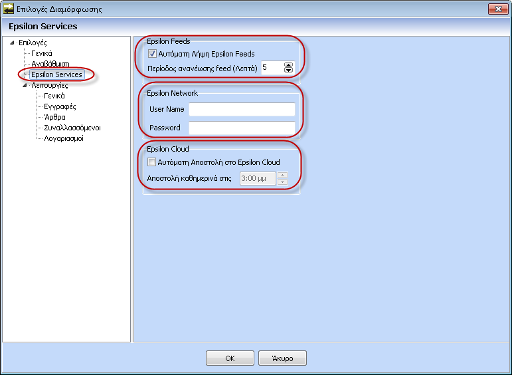Click the feed refresh period value field
This screenshot has width=512, height=375.
pyautogui.click(x=272, y=68)
